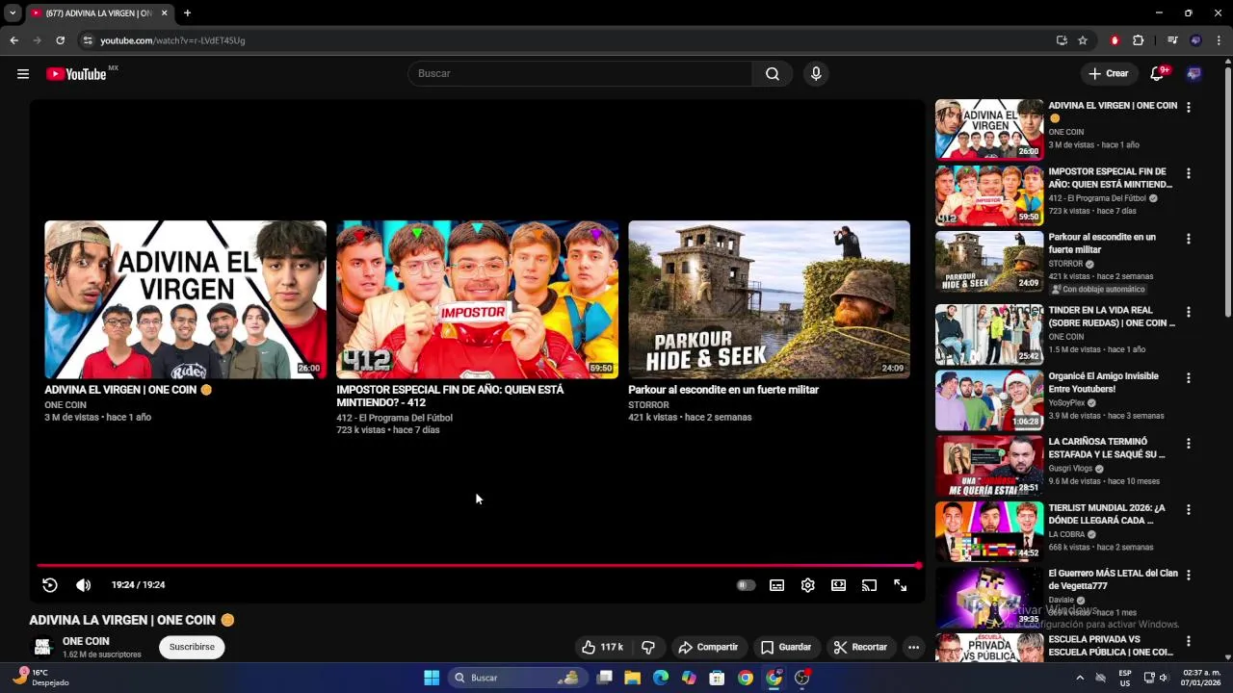Clip the video with Recortar

pyautogui.click(x=860, y=647)
